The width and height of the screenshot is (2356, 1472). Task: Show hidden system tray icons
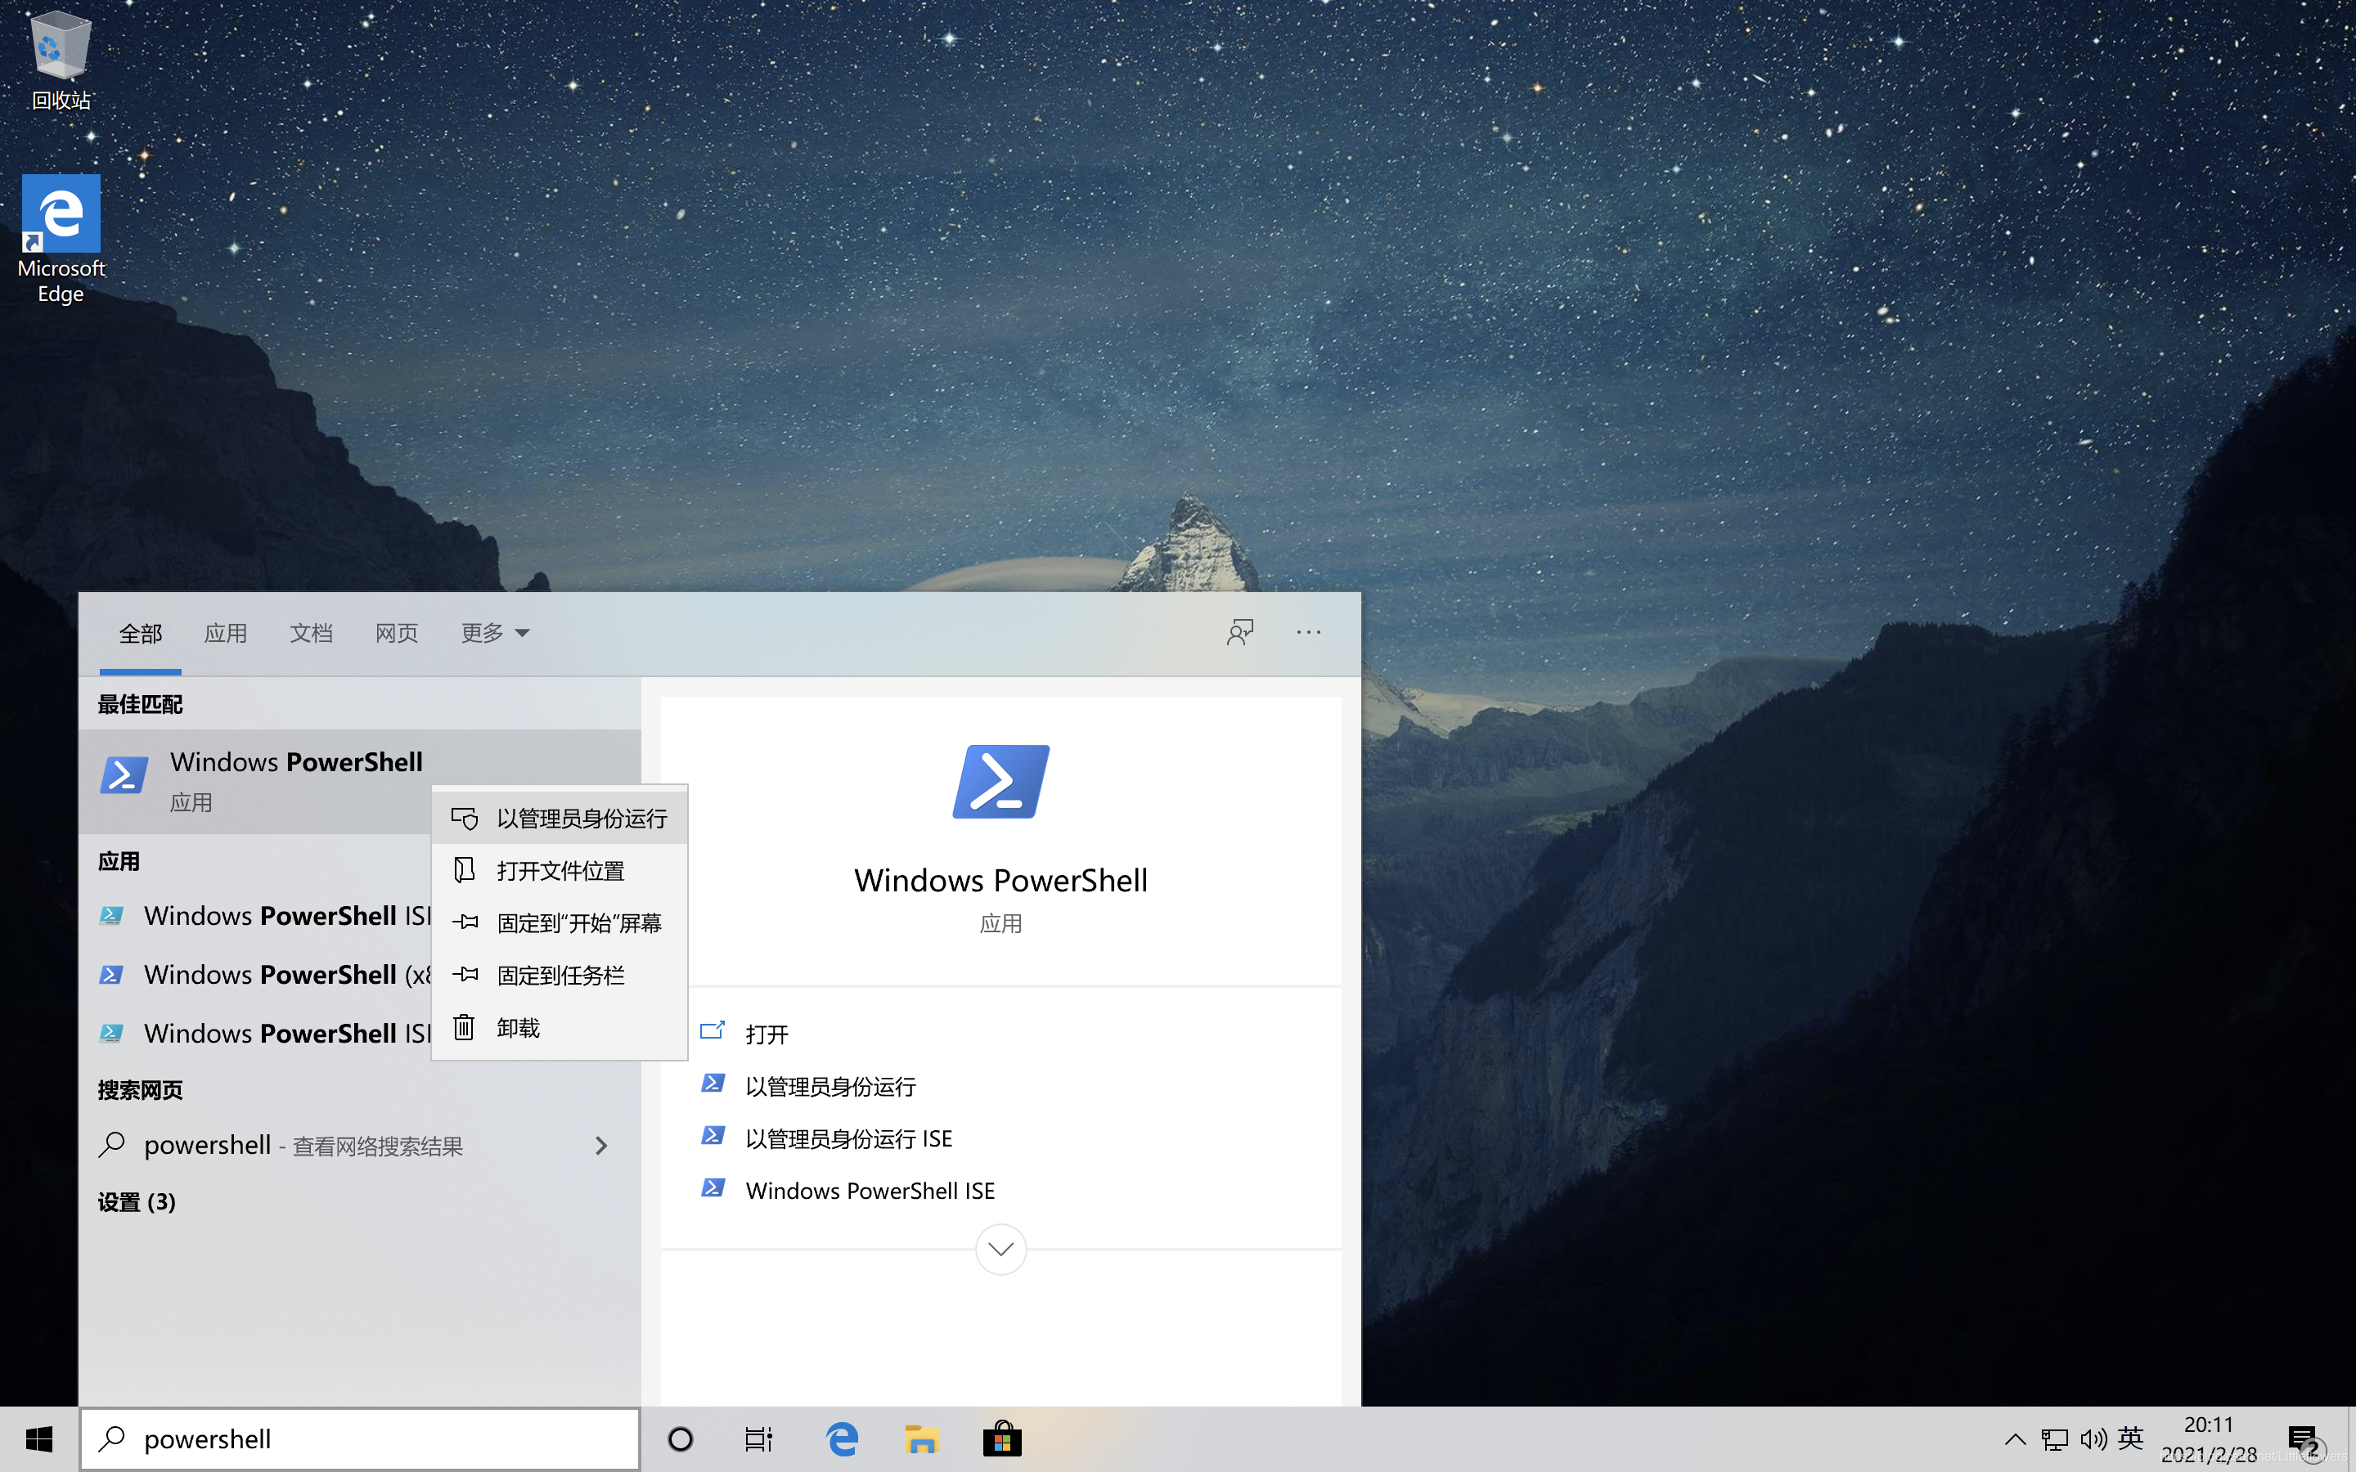click(x=2015, y=1439)
